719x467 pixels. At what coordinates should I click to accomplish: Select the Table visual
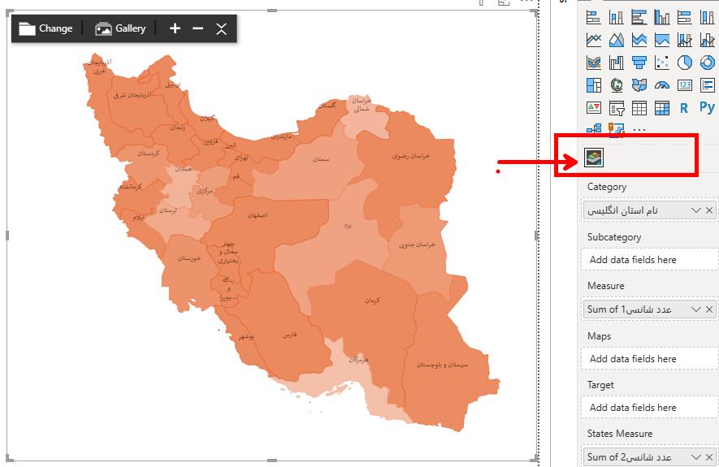[639, 108]
